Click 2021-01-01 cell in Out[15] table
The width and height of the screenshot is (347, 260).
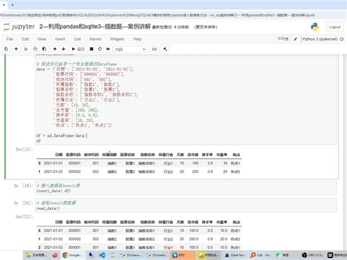click(53, 163)
